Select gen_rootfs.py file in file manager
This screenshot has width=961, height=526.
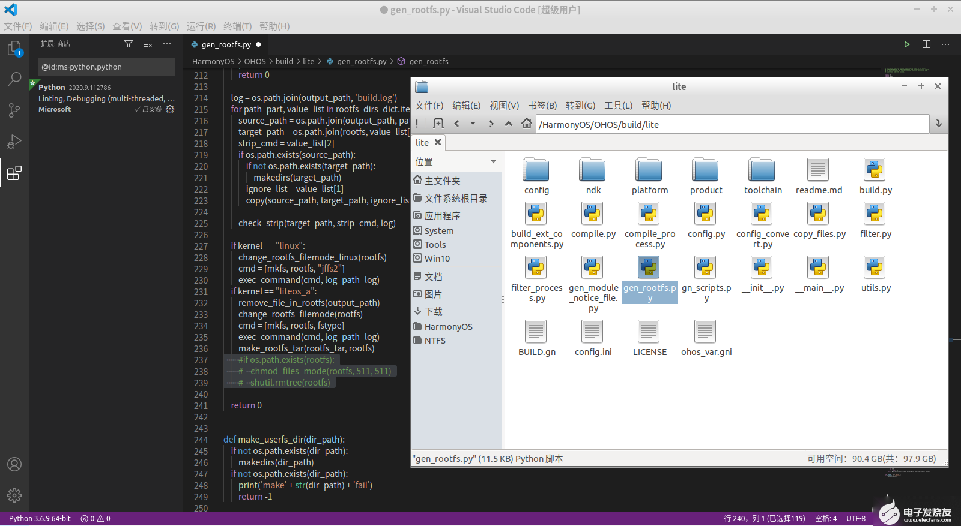[x=649, y=279]
